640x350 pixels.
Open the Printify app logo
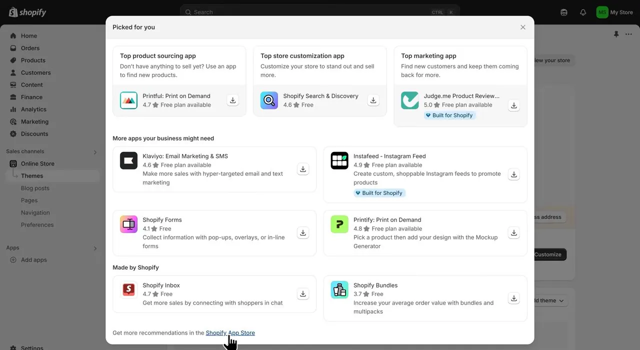[x=339, y=224]
